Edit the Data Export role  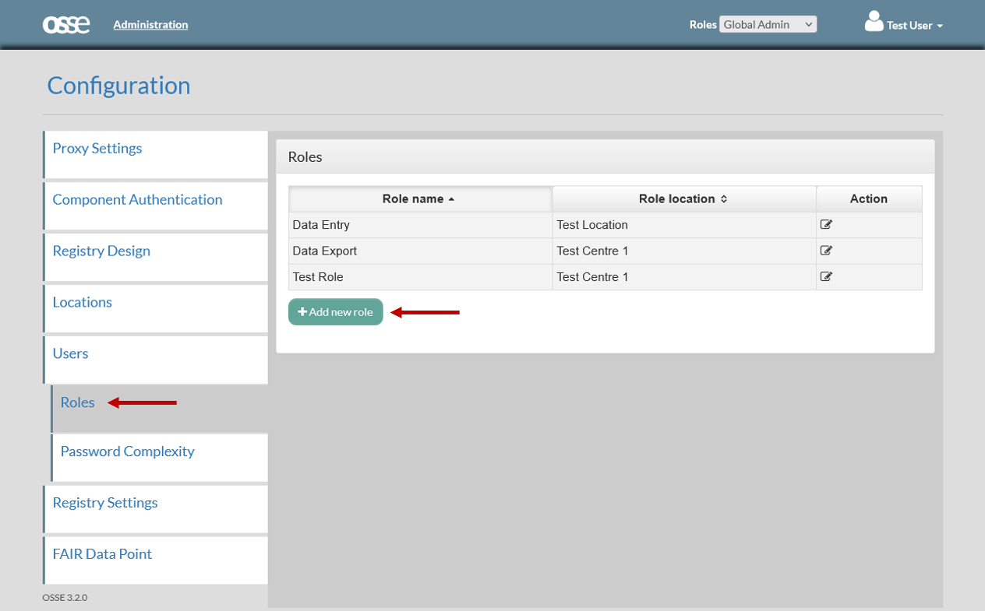(826, 251)
